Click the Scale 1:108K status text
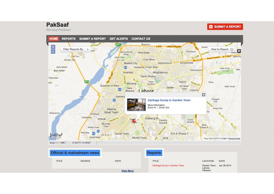This screenshot has width=274, height=194. tap(57, 143)
